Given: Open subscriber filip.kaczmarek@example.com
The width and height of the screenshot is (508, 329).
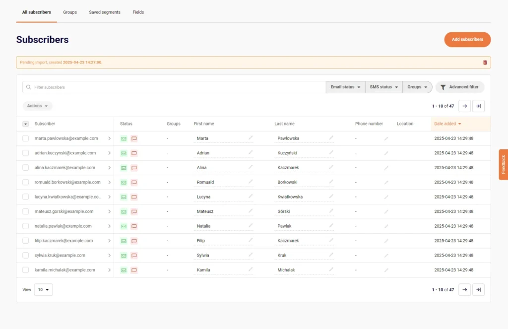Looking at the screenshot, I should coord(64,241).
